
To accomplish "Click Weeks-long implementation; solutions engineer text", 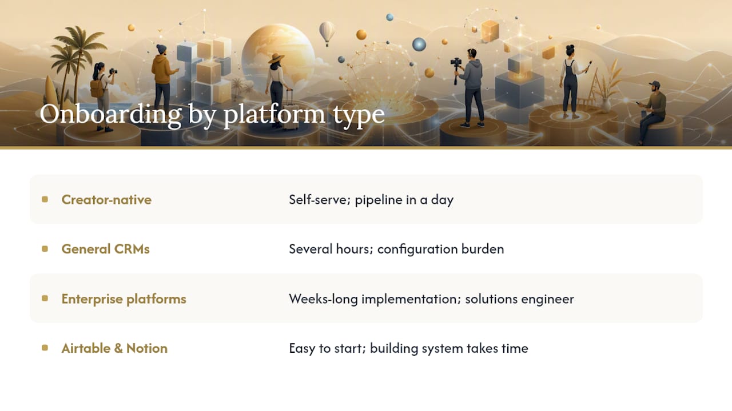I will tap(431, 299).
